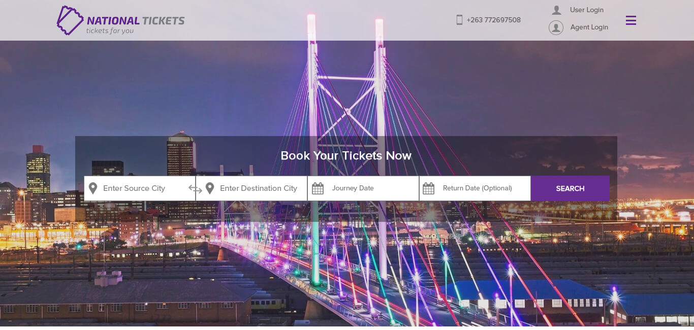Viewport: 694px width, 330px height.
Task: Swap source and destination cities arrows
Action: (195, 189)
